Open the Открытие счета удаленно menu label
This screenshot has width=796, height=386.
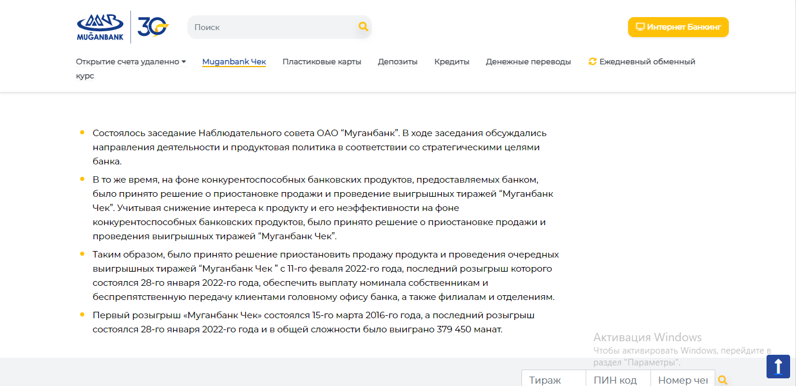(127, 61)
